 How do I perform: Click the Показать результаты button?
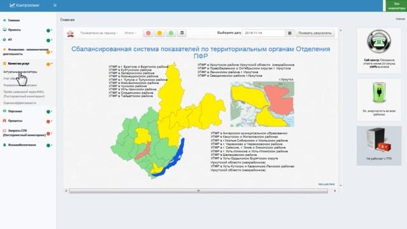315,33
